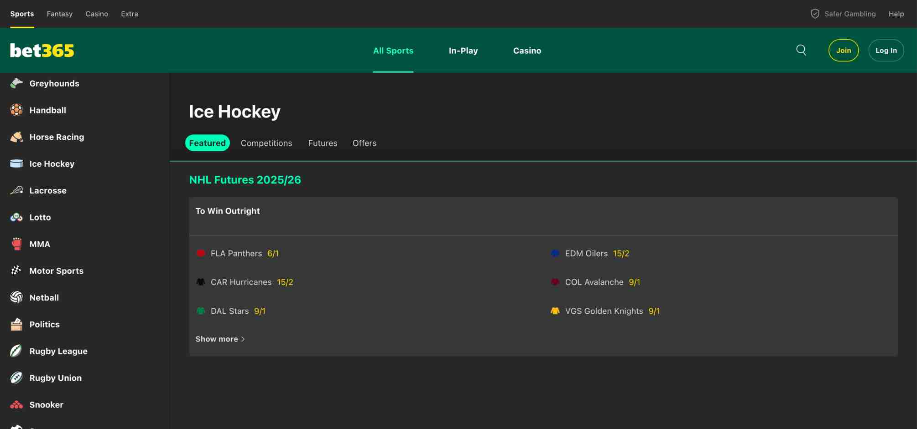Image resolution: width=917 pixels, height=429 pixels.
Task: Open the Extra top menu item
Action: tap(130, 14)
